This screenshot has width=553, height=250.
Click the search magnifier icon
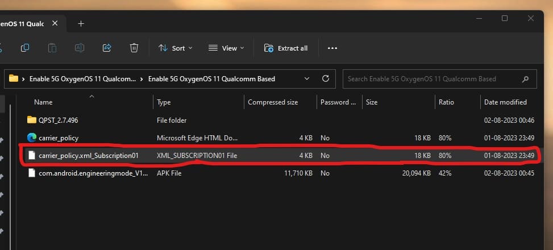pos(525,80)
